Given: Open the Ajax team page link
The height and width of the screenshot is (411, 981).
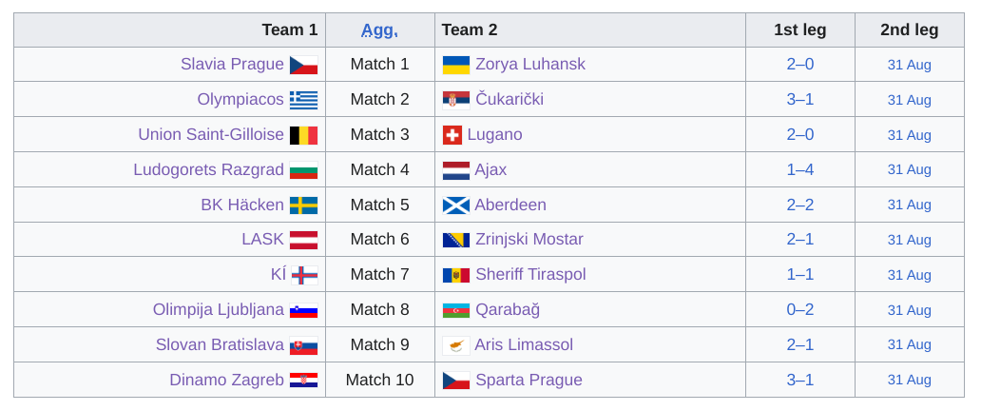Looking at the screenshot, I should pyautogui.click(x=490, y=169).
